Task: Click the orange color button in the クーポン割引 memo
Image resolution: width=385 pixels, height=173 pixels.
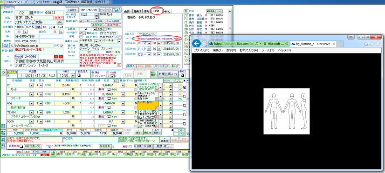Action: click(x=157, y=108)
